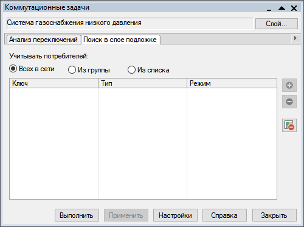
Task: Click the add entry plus icon
Action: (x=289, y=85)
